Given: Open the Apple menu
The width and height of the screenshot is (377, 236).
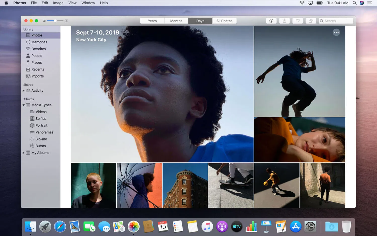Looking at the screenshot, I should click(x=6, y=3).
